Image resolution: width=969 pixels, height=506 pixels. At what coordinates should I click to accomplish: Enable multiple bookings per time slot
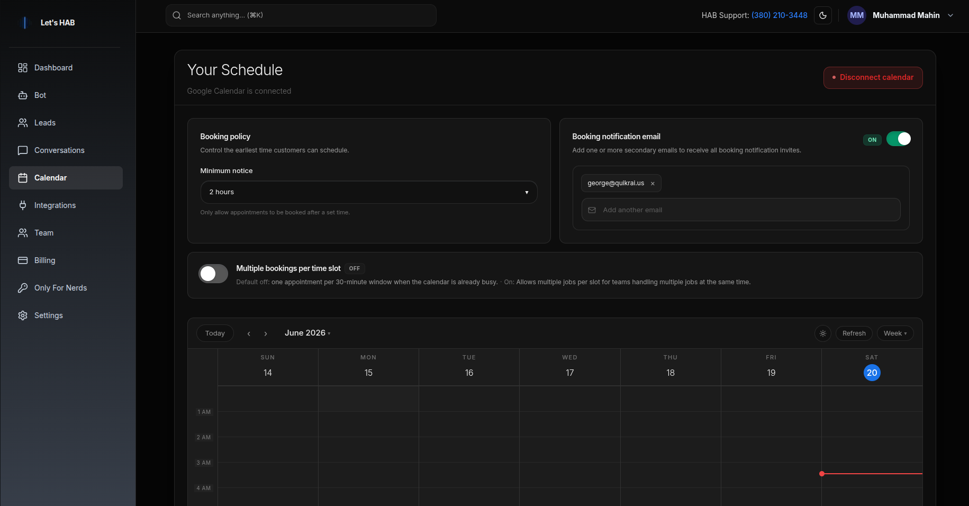click(213, 274)
